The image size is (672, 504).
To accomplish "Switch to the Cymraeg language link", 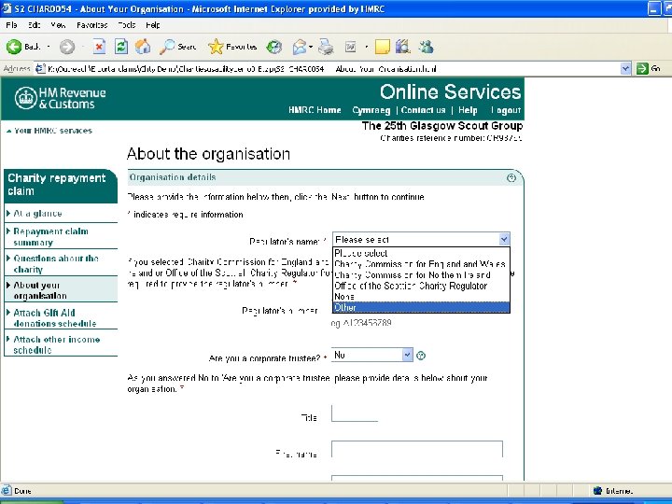I will click(371, 110).
